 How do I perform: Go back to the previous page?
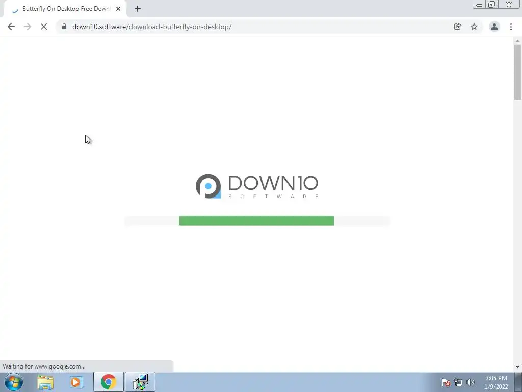[x=11, y=27]
